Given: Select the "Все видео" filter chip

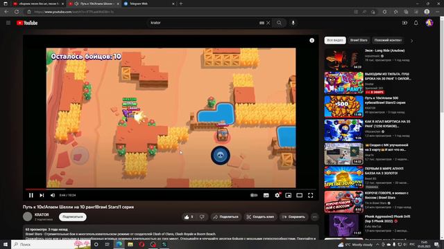Looking at the screenshot, I should coord(335,40).
